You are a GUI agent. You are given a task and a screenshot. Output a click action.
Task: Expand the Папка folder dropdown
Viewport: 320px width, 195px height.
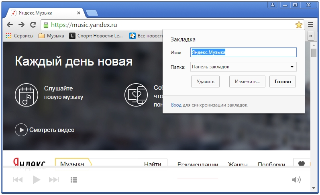coord(243,67)
